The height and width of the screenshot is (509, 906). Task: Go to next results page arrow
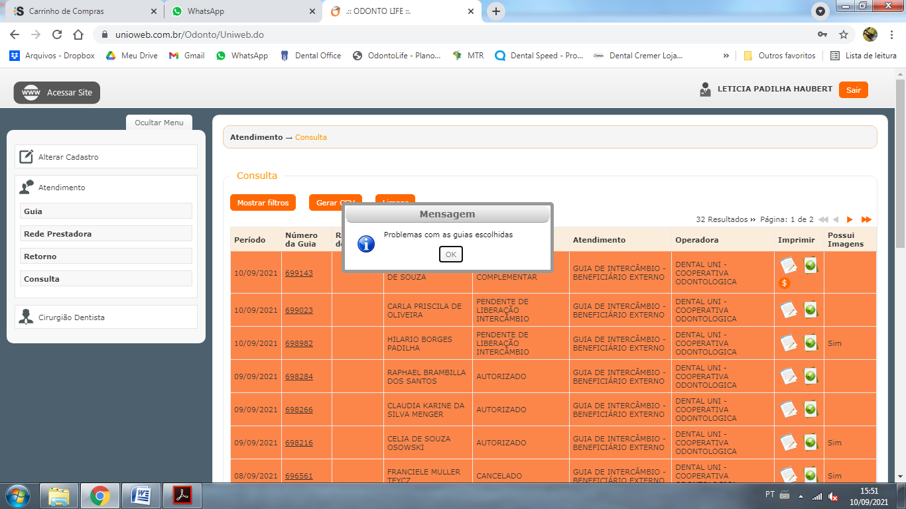[x=850, y=219]
